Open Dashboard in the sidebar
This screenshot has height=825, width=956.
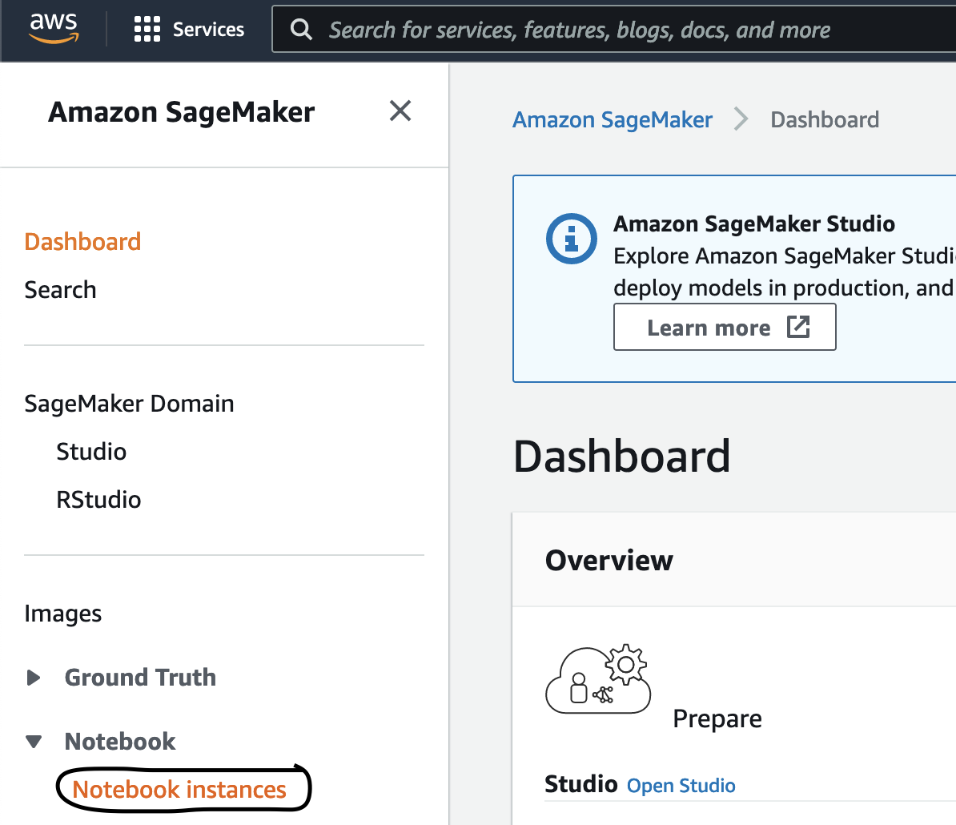(x=82, y=242)
